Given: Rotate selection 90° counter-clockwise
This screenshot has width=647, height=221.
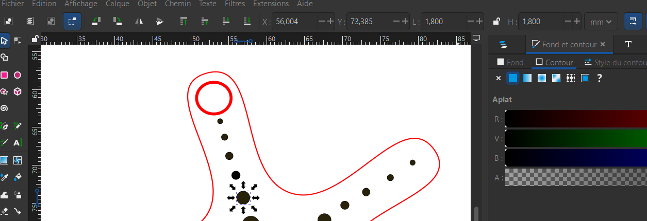Looking at the screenshot, I should click(x=96, y=21).
